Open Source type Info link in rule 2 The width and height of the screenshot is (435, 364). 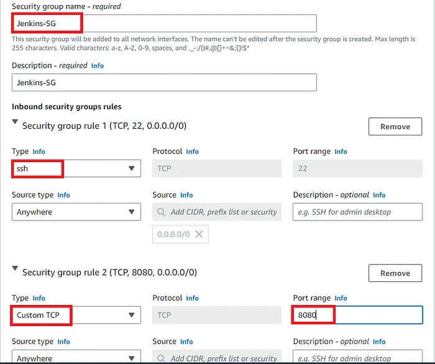[x=63, y=342]
